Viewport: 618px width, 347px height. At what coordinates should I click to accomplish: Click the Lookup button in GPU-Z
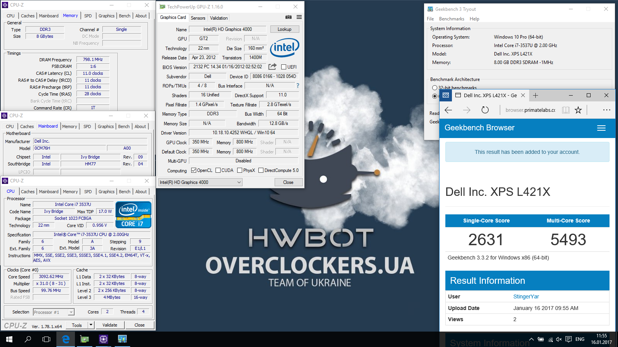click(x=284, y=29)
